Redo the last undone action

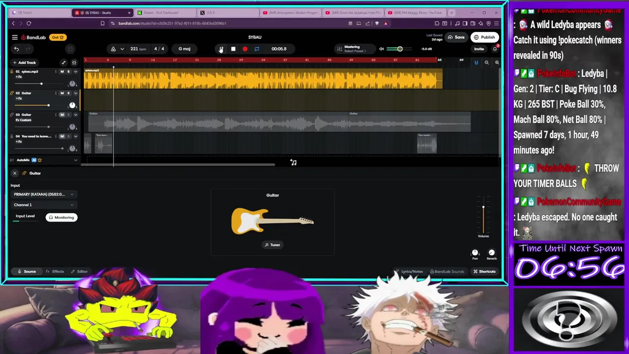[28, 49]
